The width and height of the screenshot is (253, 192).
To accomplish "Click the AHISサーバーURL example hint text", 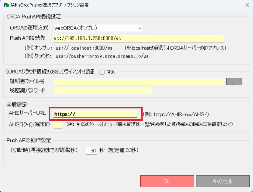I will 177,114.
